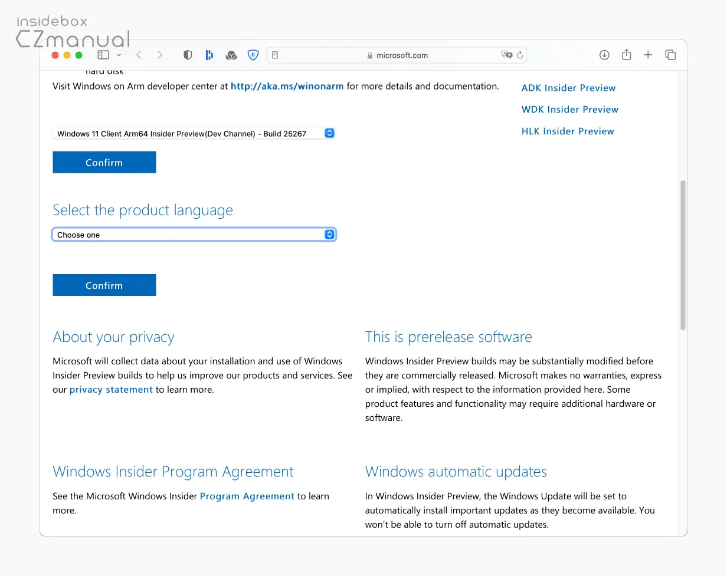Viewport: 727px width, 576px height.
Task: Click the page vertical scrollbar
Action: point(683,255)
